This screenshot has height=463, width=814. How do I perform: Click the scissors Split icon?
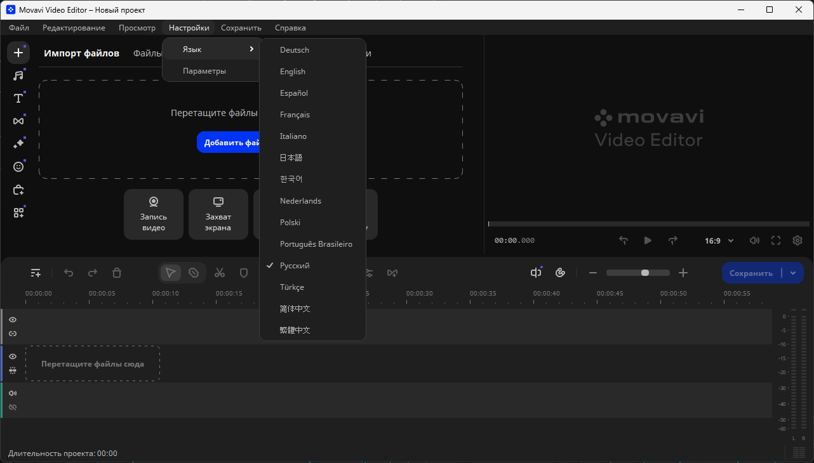[220, 273]
